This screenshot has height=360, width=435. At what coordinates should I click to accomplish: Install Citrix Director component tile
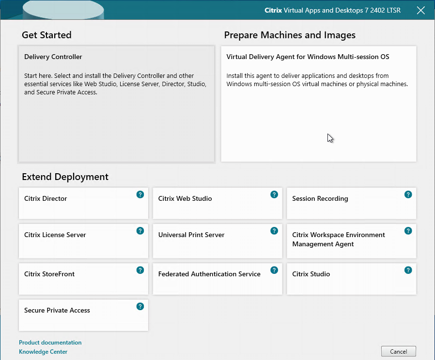(83, 203)
